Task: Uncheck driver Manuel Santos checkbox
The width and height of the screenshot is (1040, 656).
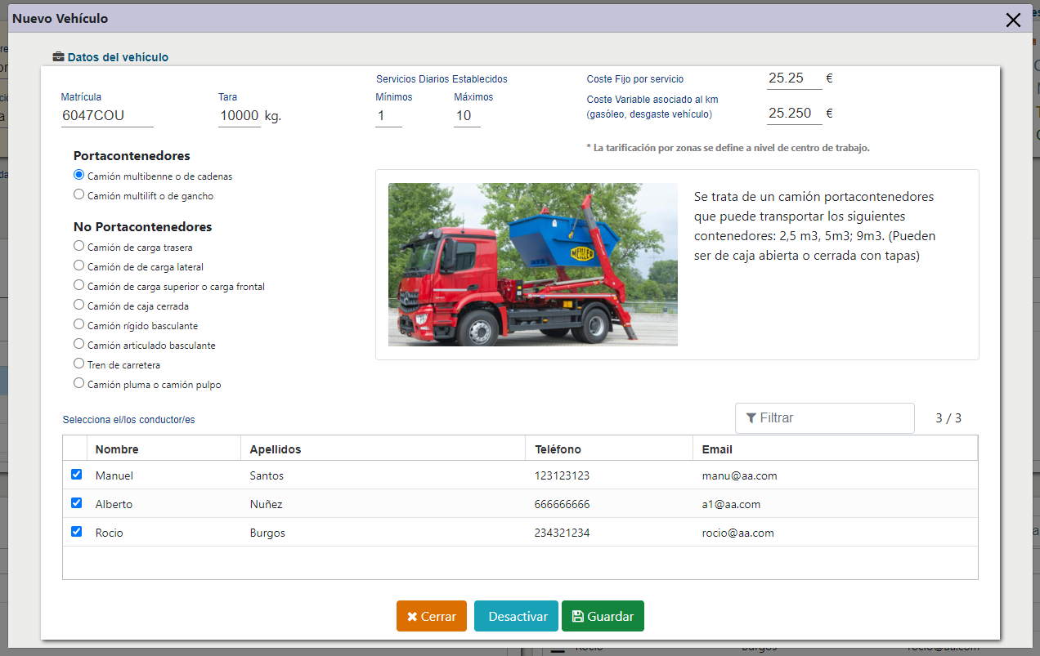Action: click(x=77, y=475)
